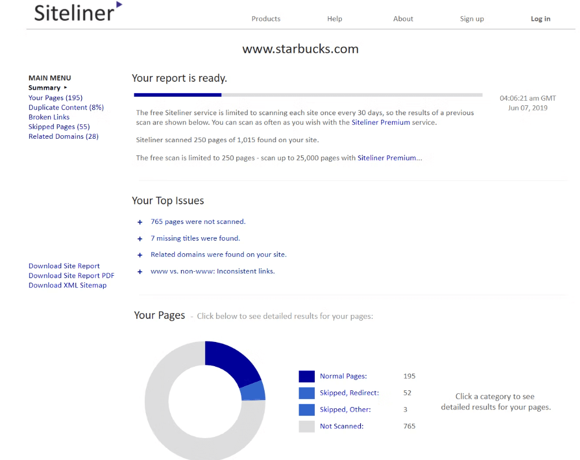Click the 'Your Pages' section heading
The height and width of the screenshot is (460, 580).
[x=160, y=315]
